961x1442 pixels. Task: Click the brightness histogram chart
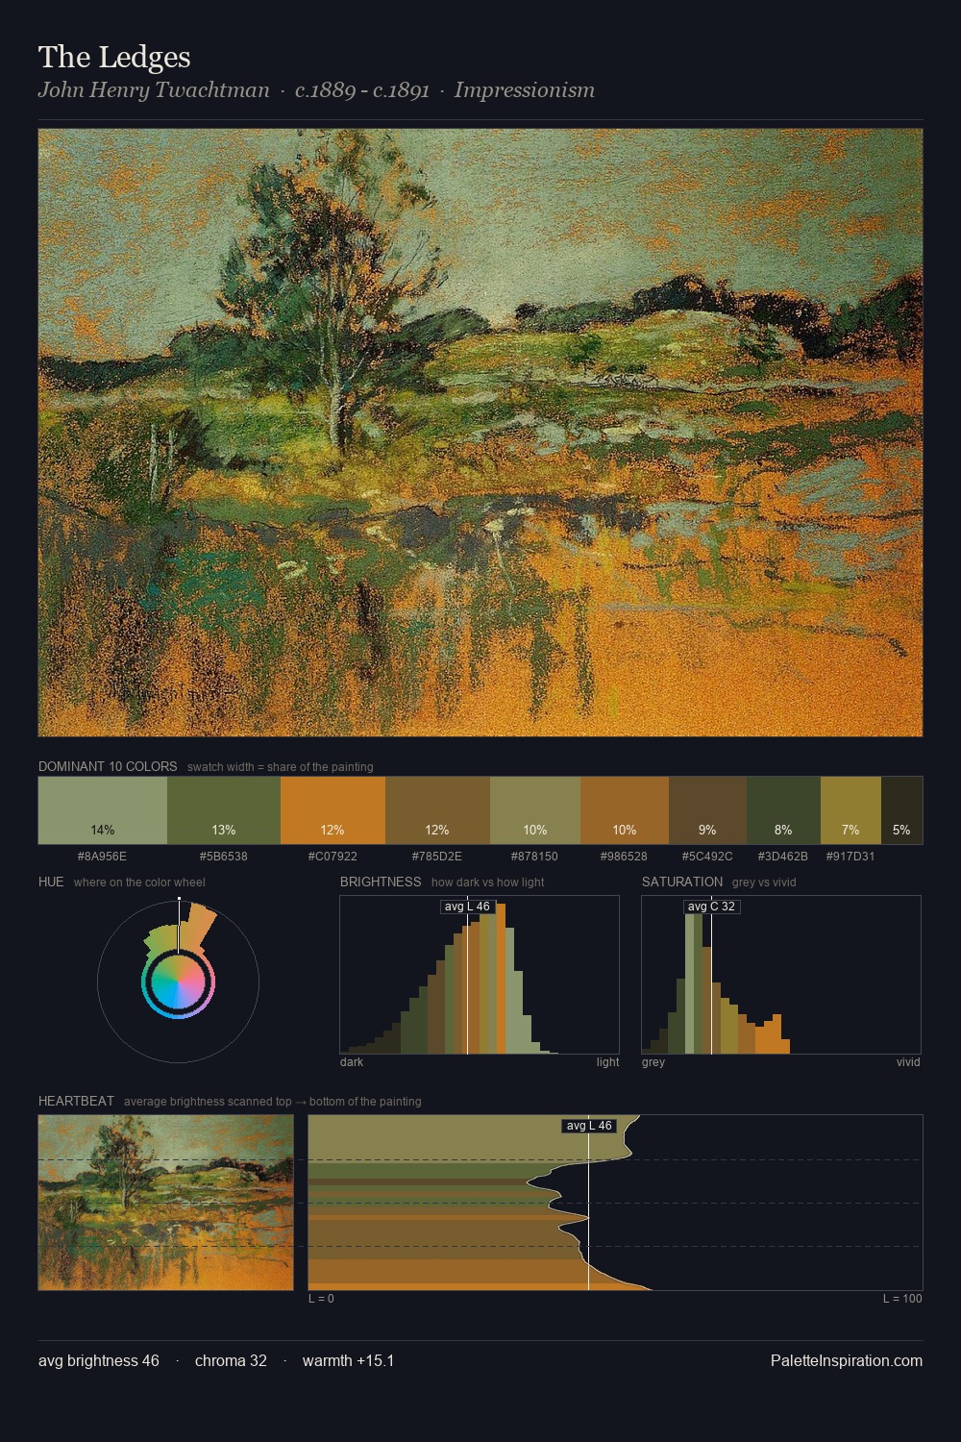coord(480,975)
